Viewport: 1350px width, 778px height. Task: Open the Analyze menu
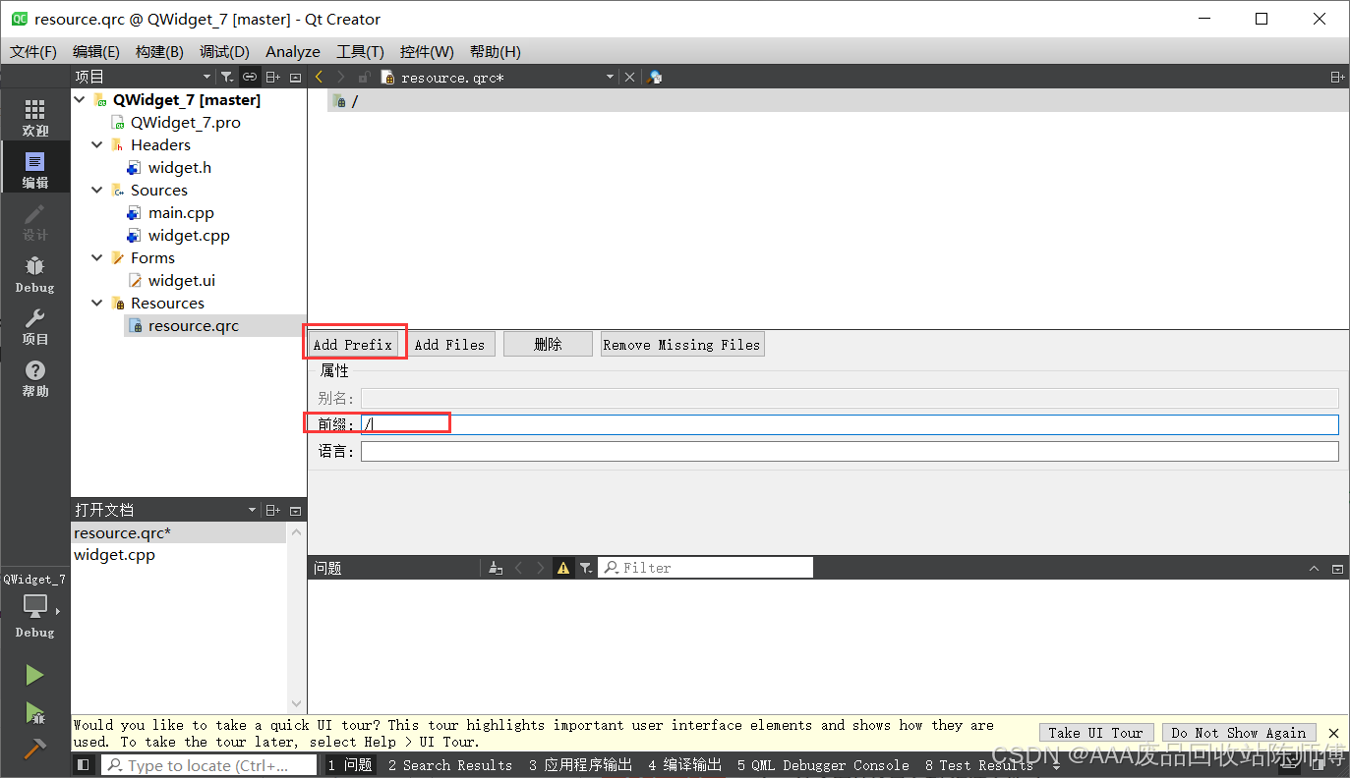(293, 52)
